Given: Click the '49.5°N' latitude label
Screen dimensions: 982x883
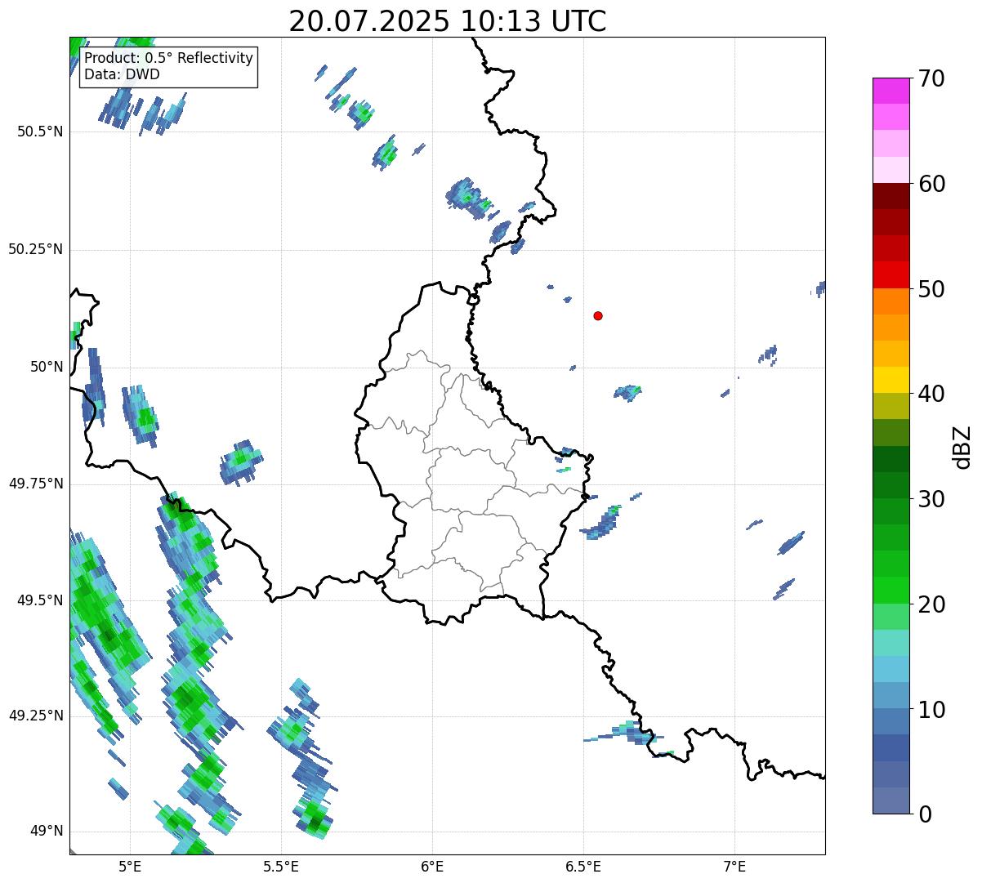Looking at the screenshot, I should coord(39,600).
